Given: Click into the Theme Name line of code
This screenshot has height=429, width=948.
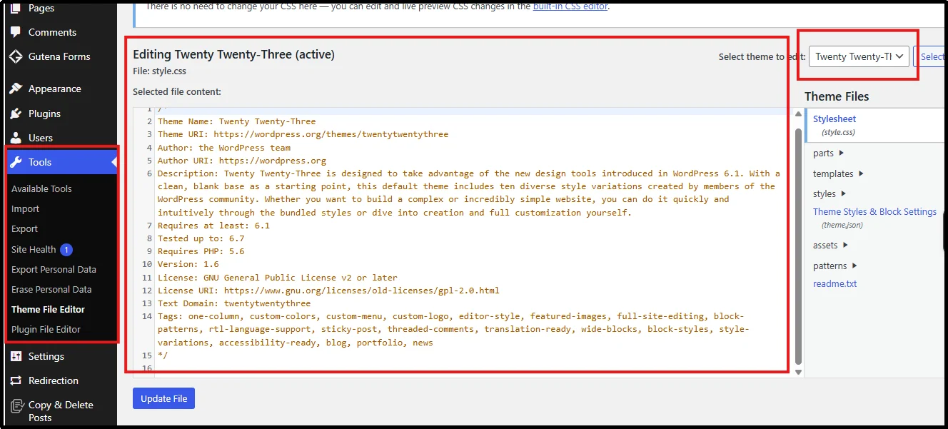Looking at the screenshot, I should click(x=236, y=121).
